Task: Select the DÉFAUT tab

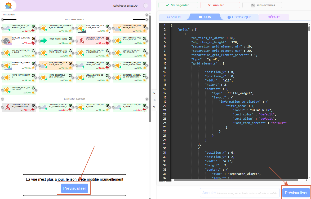Action: point(274,17)
